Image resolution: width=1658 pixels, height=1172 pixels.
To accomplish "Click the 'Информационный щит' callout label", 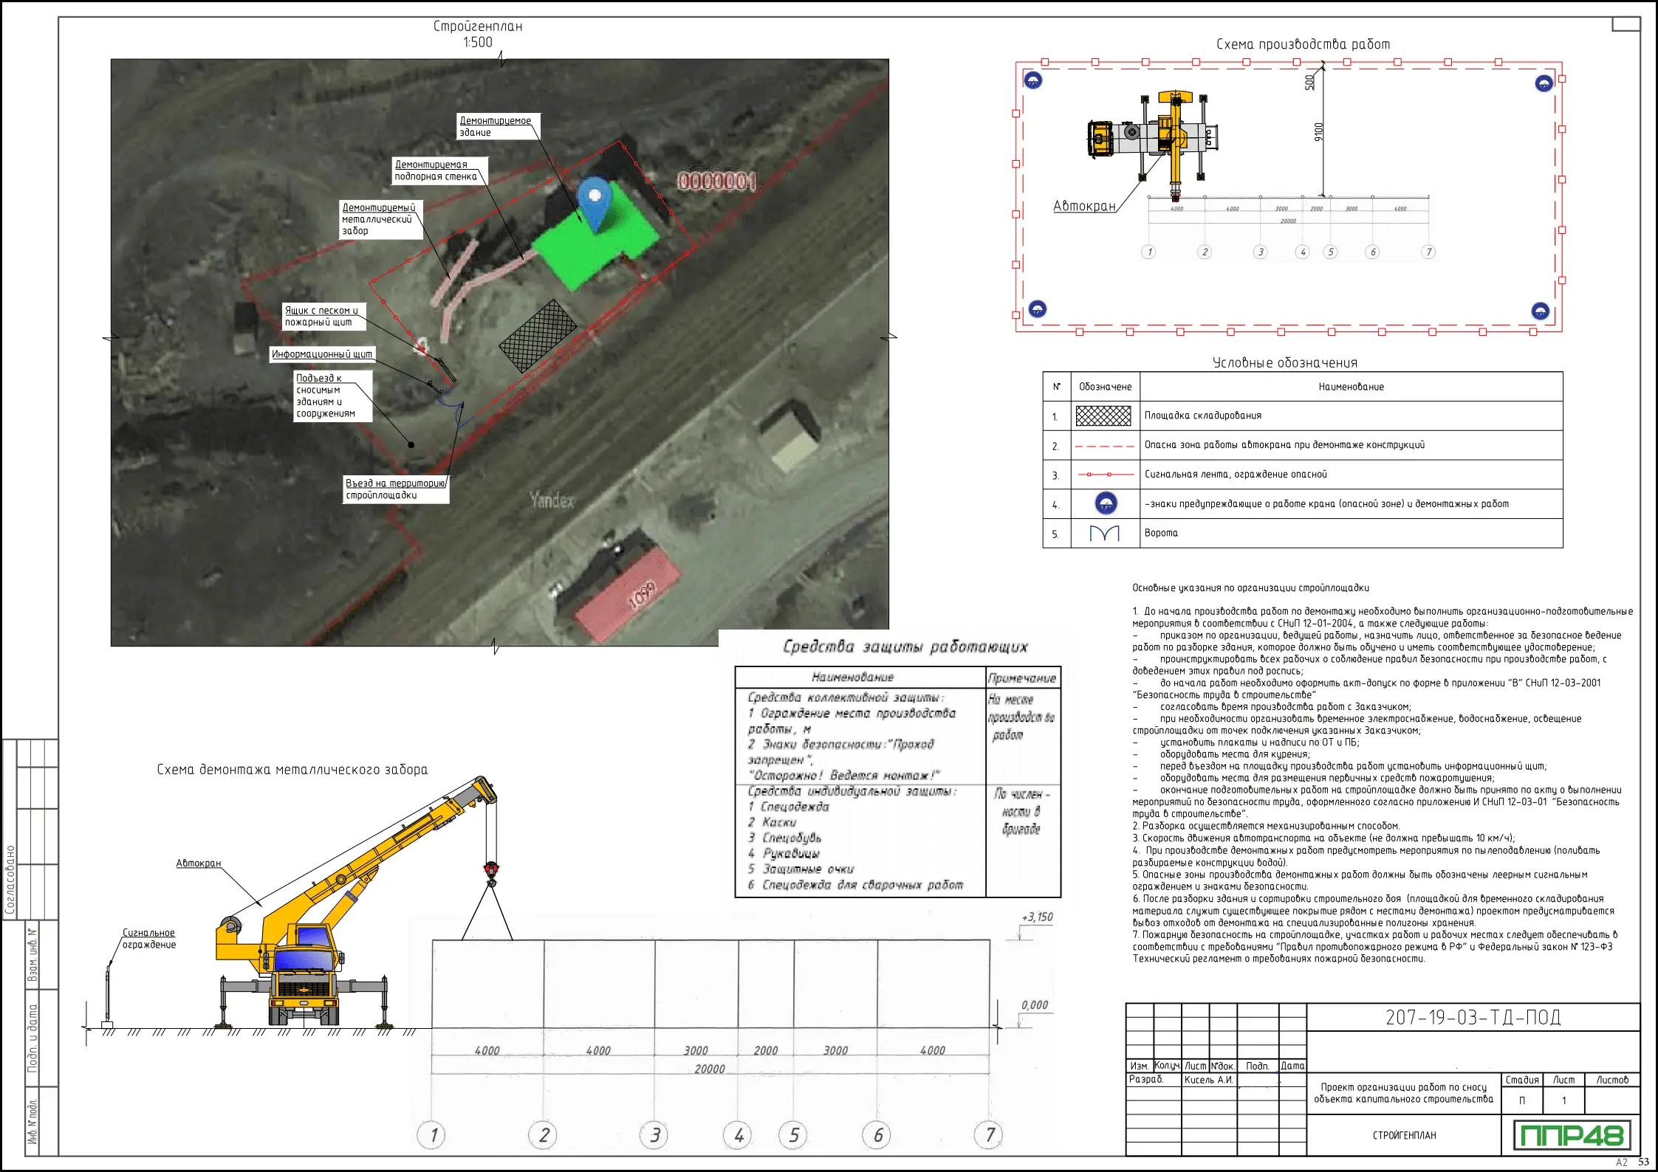I will pos(322,354).
